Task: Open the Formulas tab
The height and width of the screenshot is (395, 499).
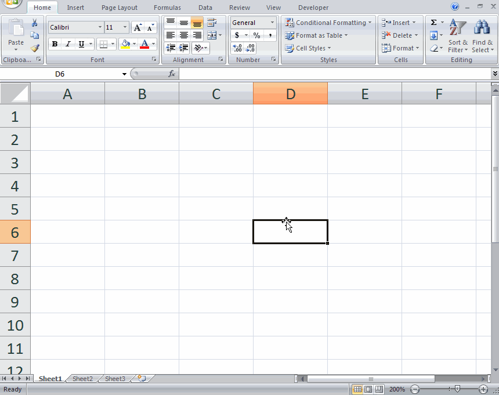Action: (x=167, y=8)
